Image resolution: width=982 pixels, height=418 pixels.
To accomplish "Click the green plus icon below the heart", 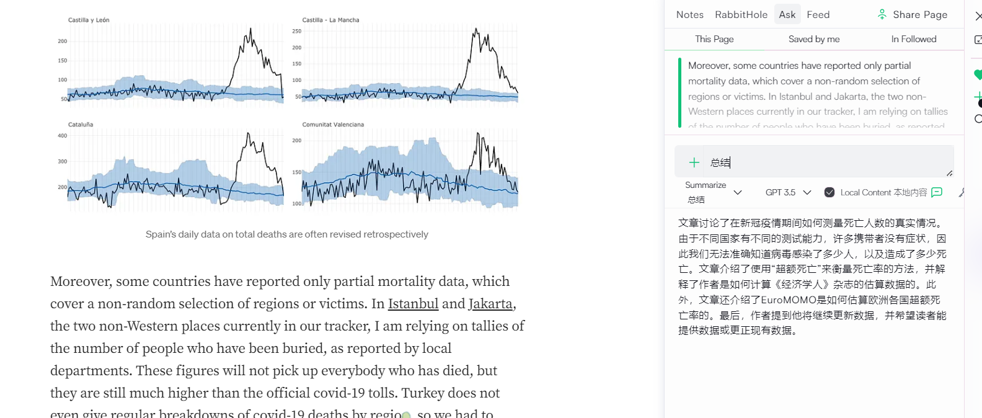I will (x=978, y=97).
